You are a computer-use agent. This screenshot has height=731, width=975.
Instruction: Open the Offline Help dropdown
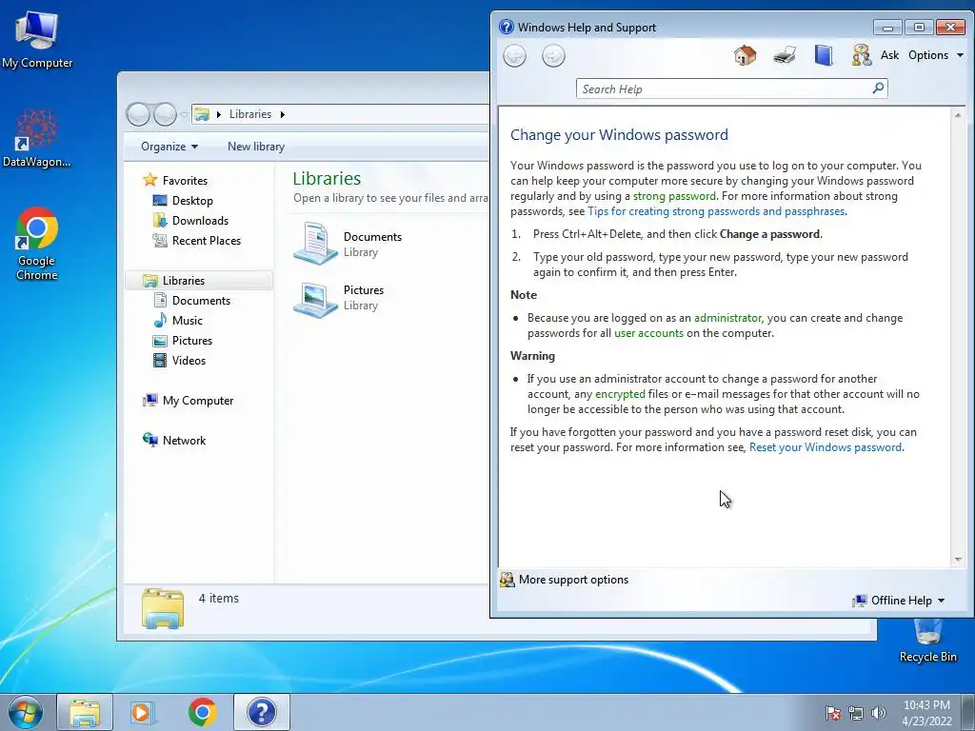(907, 601)
